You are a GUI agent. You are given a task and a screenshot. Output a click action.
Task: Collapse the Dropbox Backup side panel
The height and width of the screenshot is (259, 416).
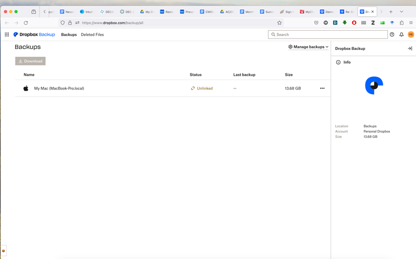410,48
